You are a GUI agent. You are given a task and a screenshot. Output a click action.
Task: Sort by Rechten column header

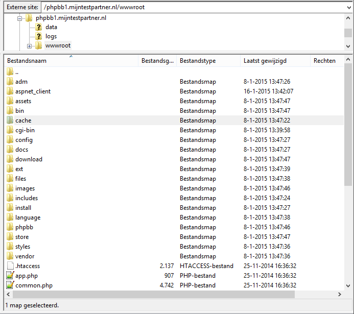pos(327,61)
